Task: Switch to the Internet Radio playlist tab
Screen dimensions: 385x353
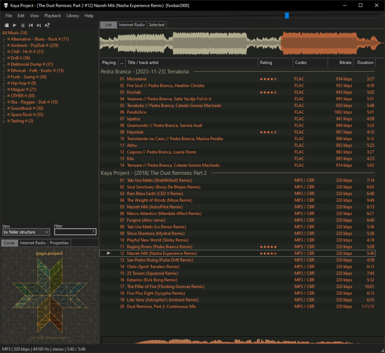Action: tap(131, 25)
